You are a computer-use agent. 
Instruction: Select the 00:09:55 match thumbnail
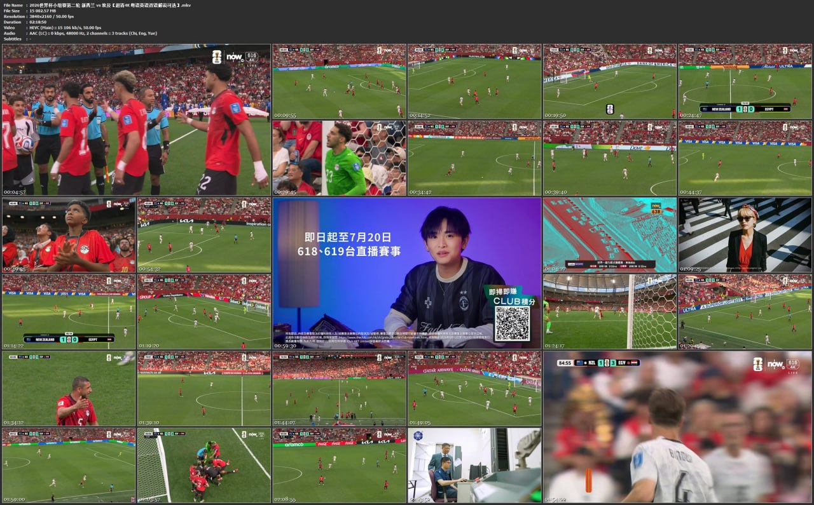339,81
